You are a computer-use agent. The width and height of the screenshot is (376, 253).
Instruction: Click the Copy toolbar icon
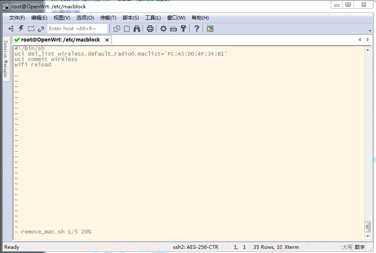(x=117, y=29)
